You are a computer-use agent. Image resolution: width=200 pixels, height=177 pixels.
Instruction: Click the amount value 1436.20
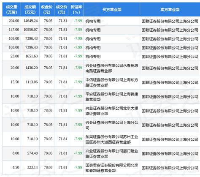(x=32, y=68)
